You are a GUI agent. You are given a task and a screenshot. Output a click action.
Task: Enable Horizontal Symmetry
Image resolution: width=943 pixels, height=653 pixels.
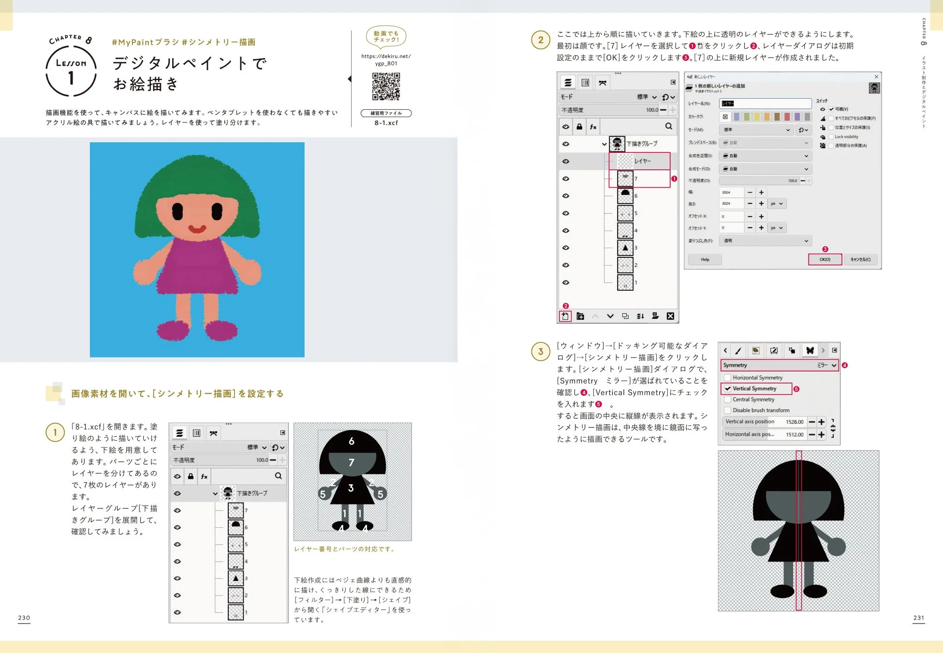[727, 378]
